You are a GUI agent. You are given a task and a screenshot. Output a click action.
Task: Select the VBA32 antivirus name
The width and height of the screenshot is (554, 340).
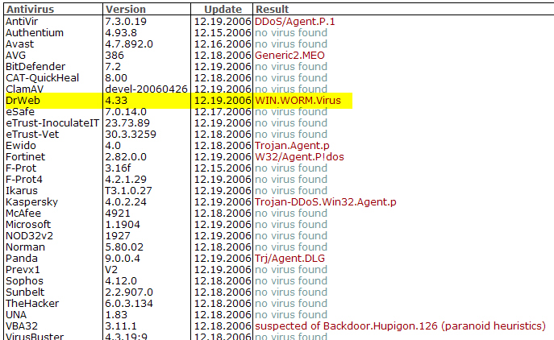(x=22, y=326)
